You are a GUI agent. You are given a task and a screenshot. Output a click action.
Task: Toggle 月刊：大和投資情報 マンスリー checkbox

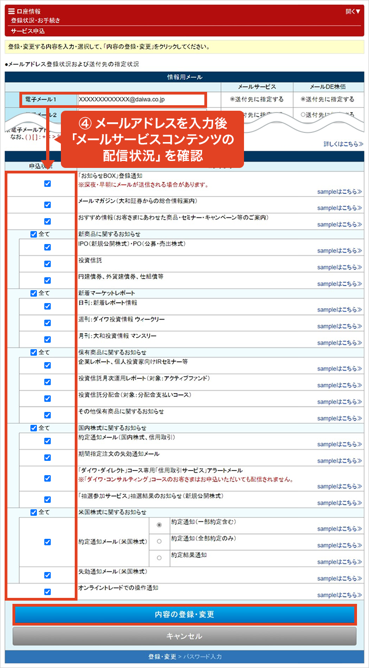point(47,339)
